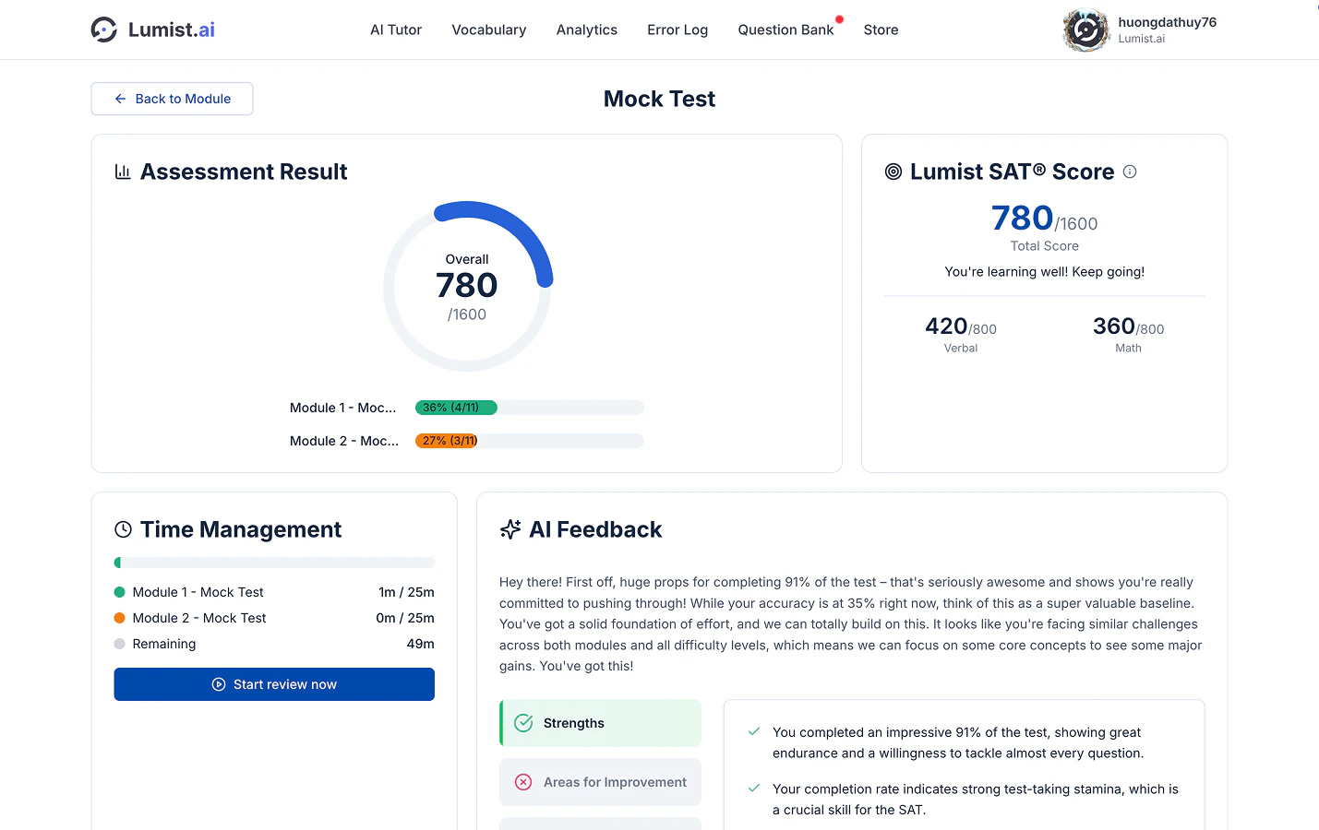The image size is (1319, 830).
Task: Click the Module 2 - Moc... label in Assessment Result
Action: coord(344,441)
